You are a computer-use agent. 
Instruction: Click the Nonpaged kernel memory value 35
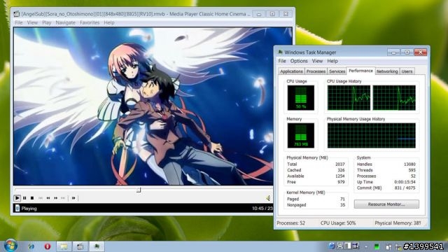pos(342,205)
